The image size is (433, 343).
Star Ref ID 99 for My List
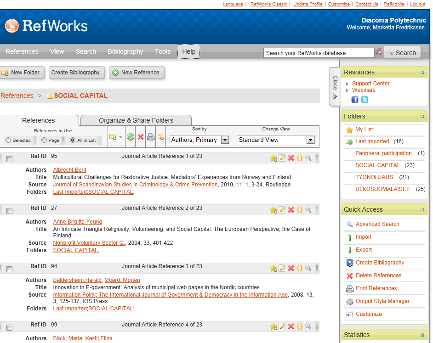(273, 327)
